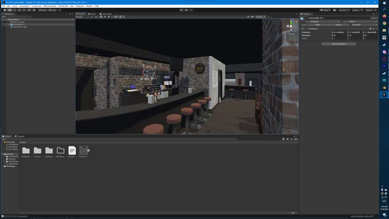Screen dimensions: 389x219
Task: Toggle the GameObject active checkbox in Inspector
Action: point(307,18)
